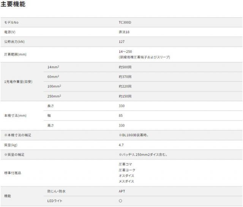Select the 直流18 power value
Viewport: 243px width, 207px height.
(124, 32)
